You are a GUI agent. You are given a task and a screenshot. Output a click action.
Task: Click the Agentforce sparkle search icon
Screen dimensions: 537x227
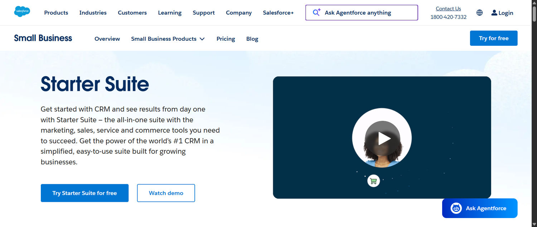316,12
